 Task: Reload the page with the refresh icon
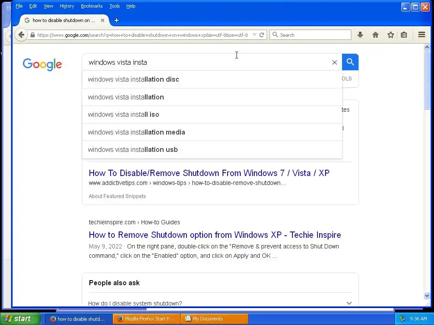262,35
